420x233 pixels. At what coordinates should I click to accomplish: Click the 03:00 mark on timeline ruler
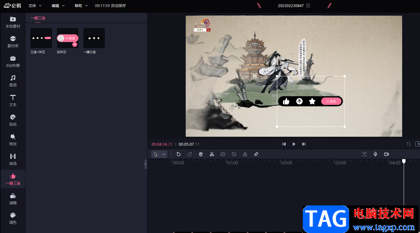(x=341, y=163)
